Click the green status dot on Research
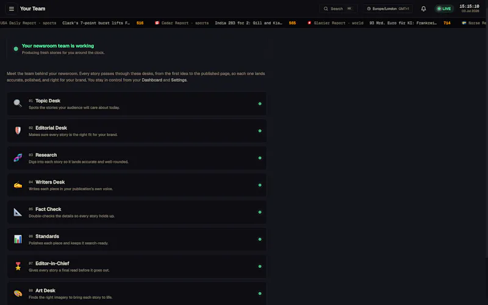Viewport: 488px width, 305px height. point(260,158)
